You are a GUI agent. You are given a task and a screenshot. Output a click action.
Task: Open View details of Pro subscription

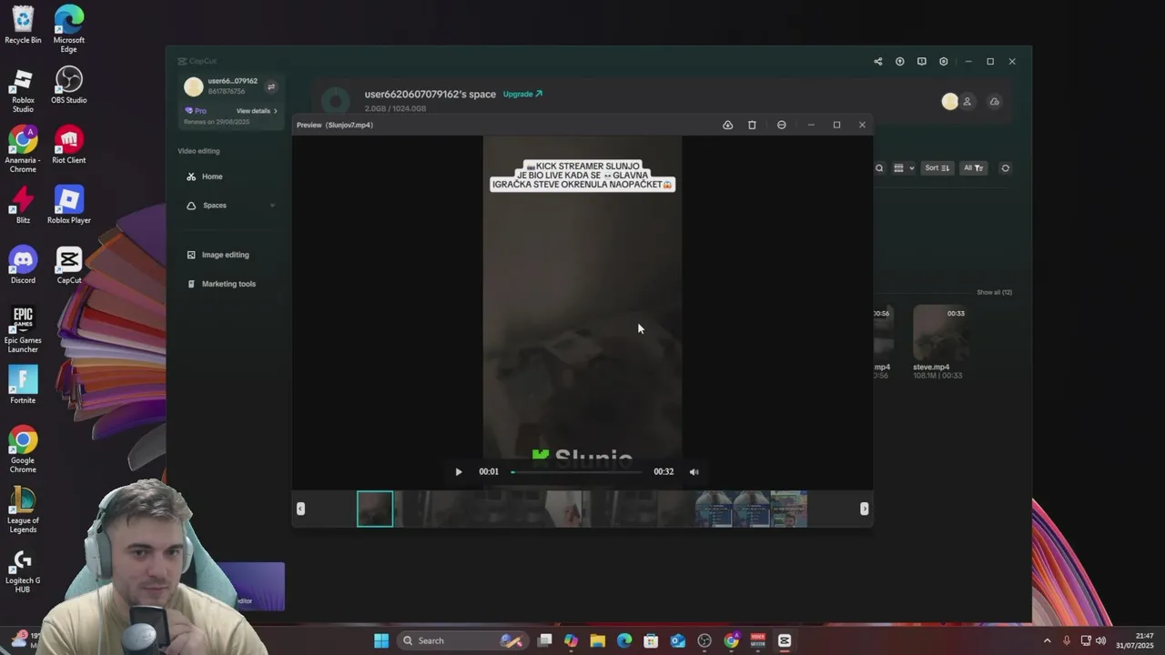257,111
